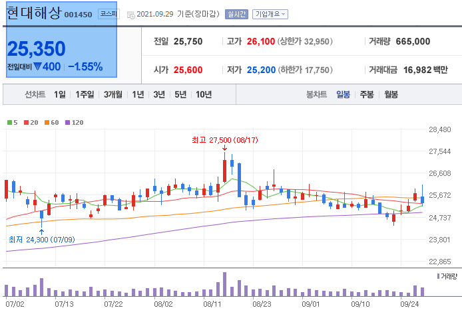Click the 22,865 price axis label
The image size is (462, 316).
tap(439, 262)
